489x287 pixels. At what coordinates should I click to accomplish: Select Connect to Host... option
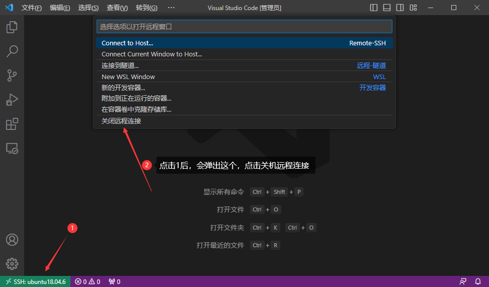point(244,43)
